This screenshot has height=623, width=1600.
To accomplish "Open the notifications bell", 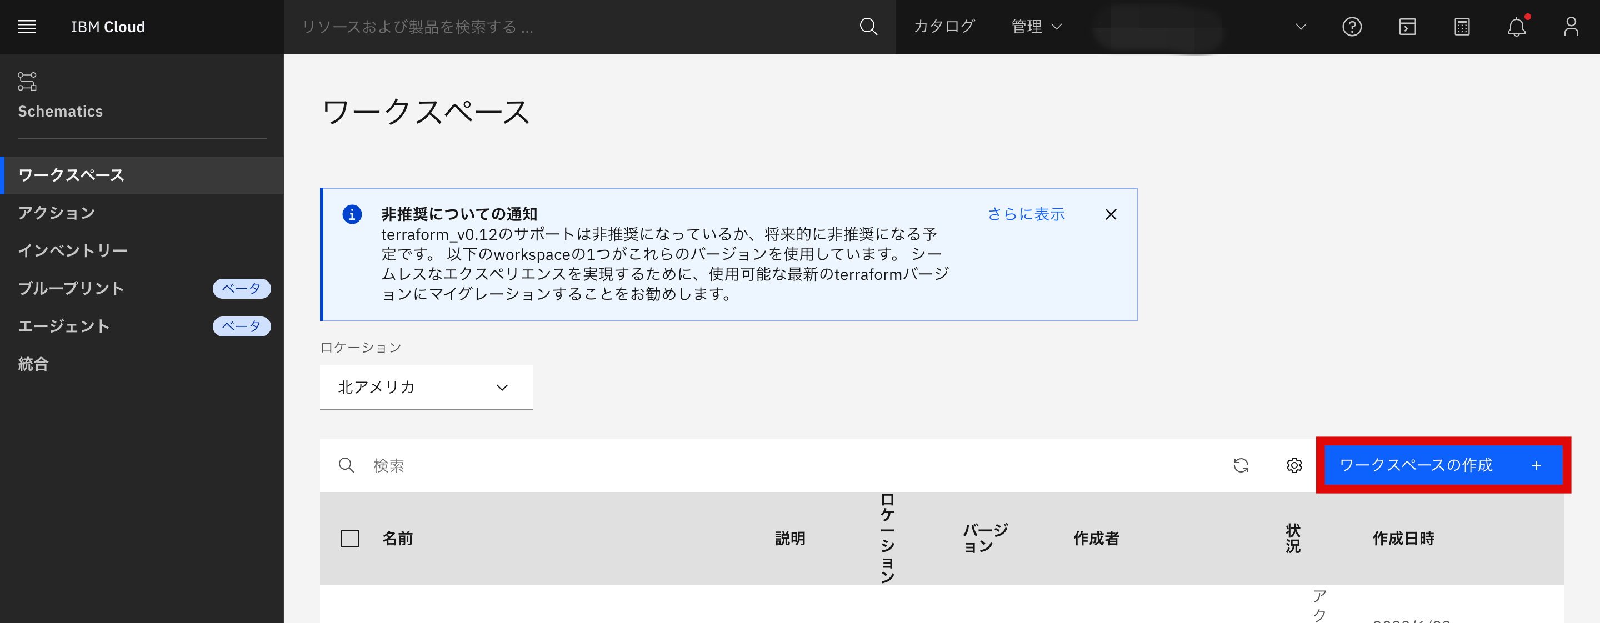I will (x=1517, y=27).
